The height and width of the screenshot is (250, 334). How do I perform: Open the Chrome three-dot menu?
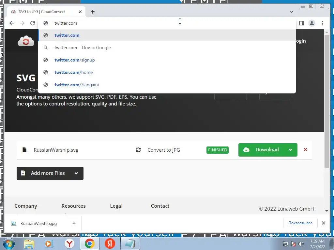point(322,23)
